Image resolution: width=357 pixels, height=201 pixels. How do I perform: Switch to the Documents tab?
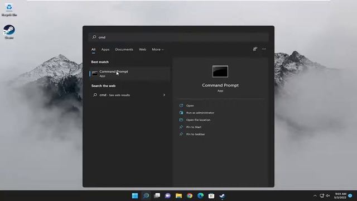pyautogui.click(x=124, y=50)
